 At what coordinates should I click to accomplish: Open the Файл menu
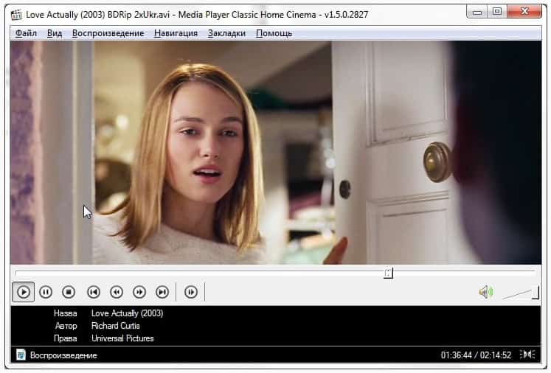[x=26, y=33]
